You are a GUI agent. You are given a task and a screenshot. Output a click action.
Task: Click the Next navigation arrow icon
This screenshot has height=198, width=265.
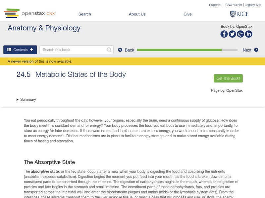tap(255, 49)
